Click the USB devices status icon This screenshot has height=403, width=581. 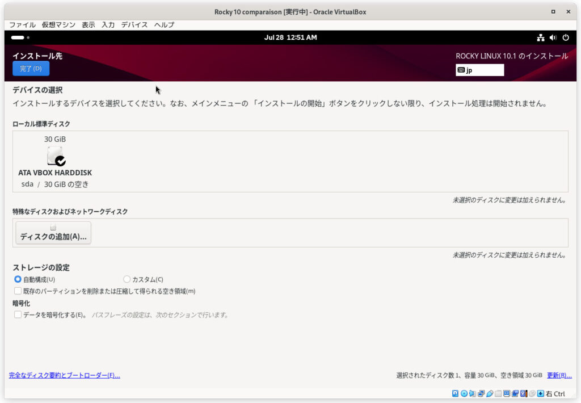[x=490, y=393]
